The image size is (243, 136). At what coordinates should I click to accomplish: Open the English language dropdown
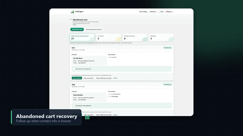point(169,11)
